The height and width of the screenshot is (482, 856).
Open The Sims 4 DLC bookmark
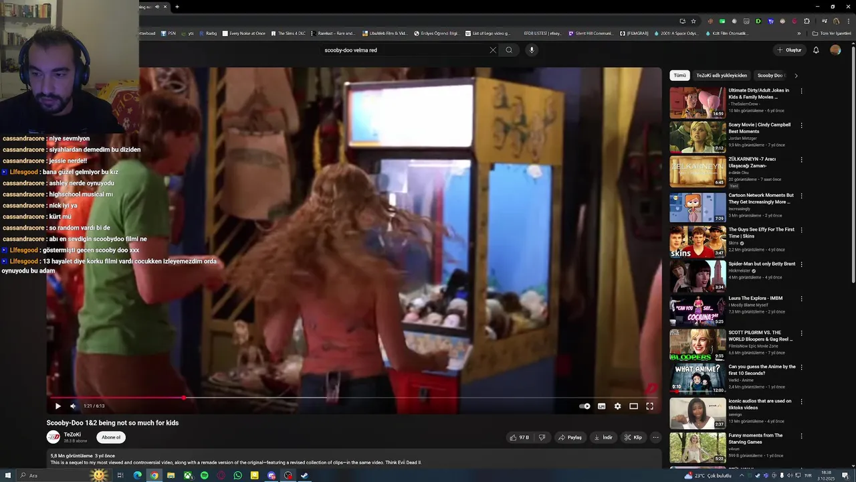click(288, 33)
